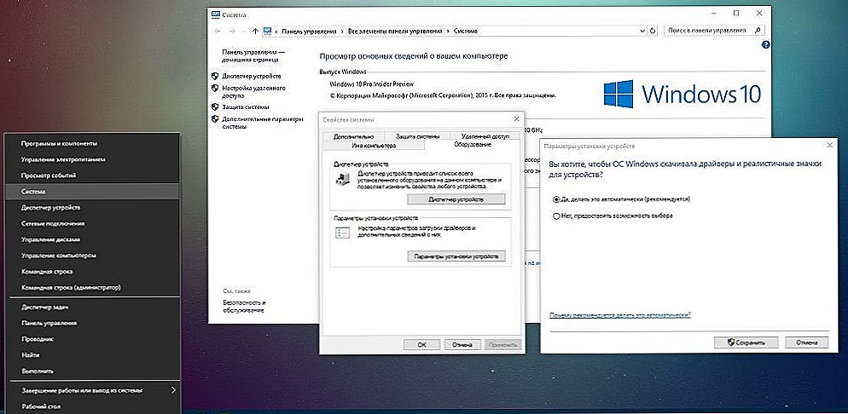The width and height of the screenshot is (848, 414).
Task: Click the up-one-level arrow in address bar
Action: 255,32
